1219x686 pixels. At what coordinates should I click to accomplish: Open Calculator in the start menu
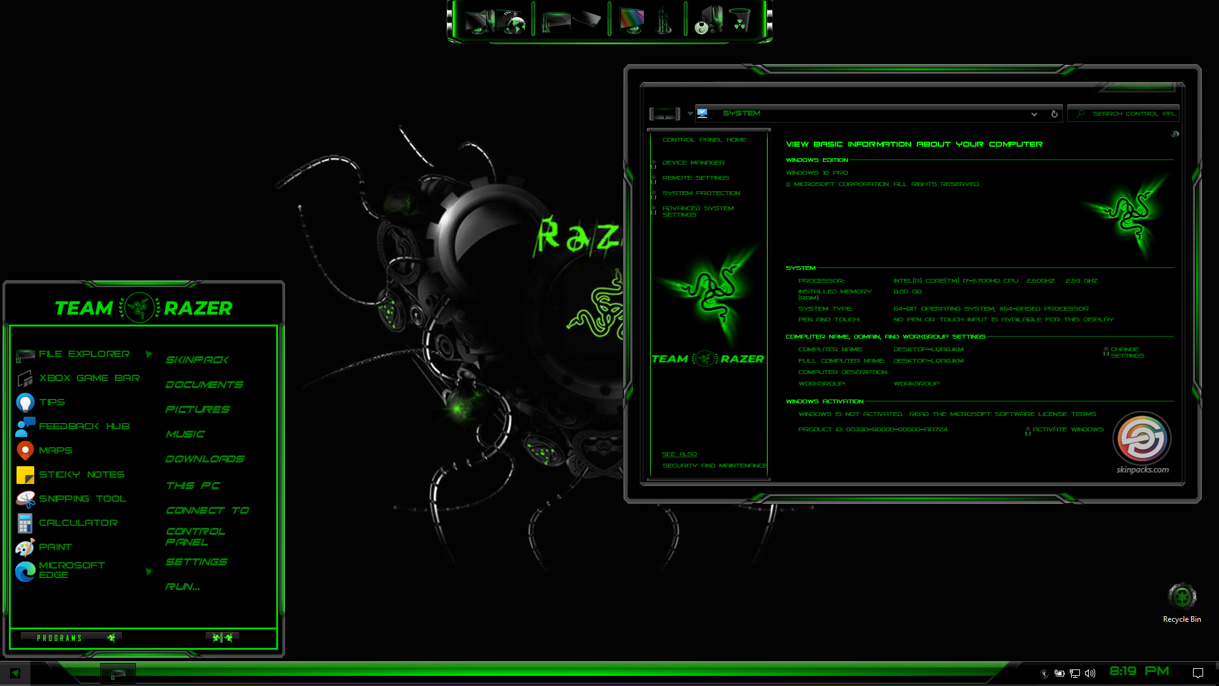click(78, 523)
